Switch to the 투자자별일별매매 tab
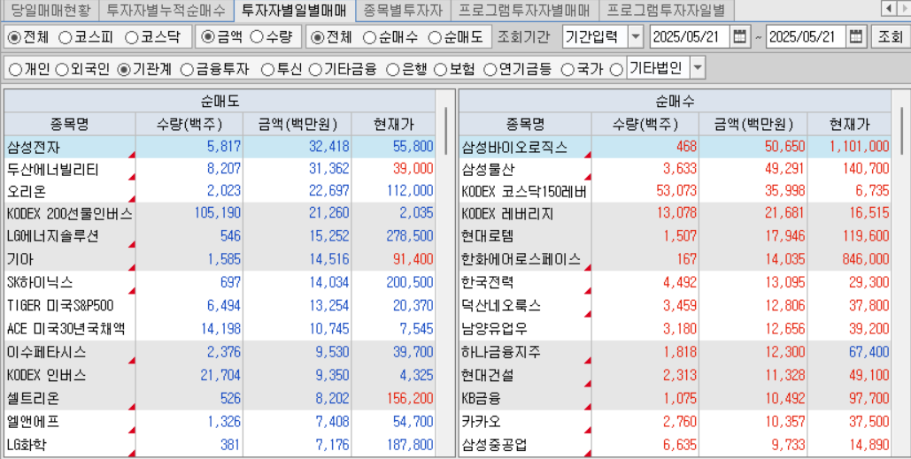 pyautogui.click(x=293, y=10)
